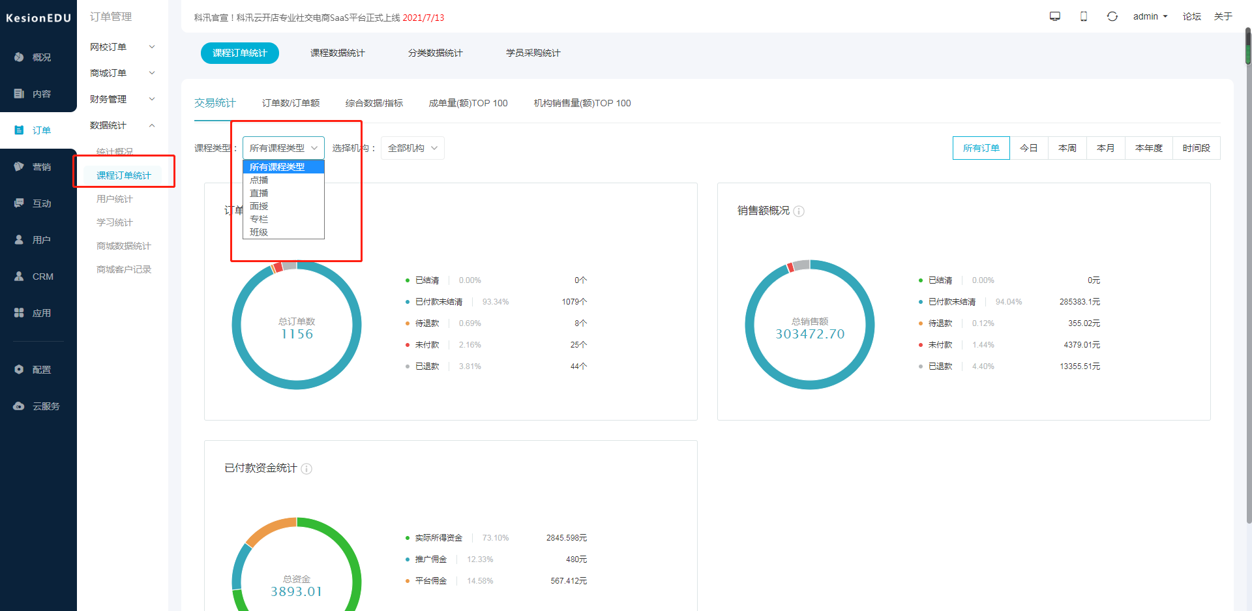Collapse the 数据统计 menu group
Image resolution: width=1252 pixels, height=611 pixels.
point(123,125)
